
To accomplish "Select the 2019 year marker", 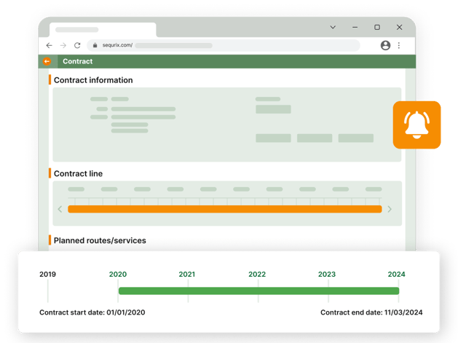I will pos(47,274).
